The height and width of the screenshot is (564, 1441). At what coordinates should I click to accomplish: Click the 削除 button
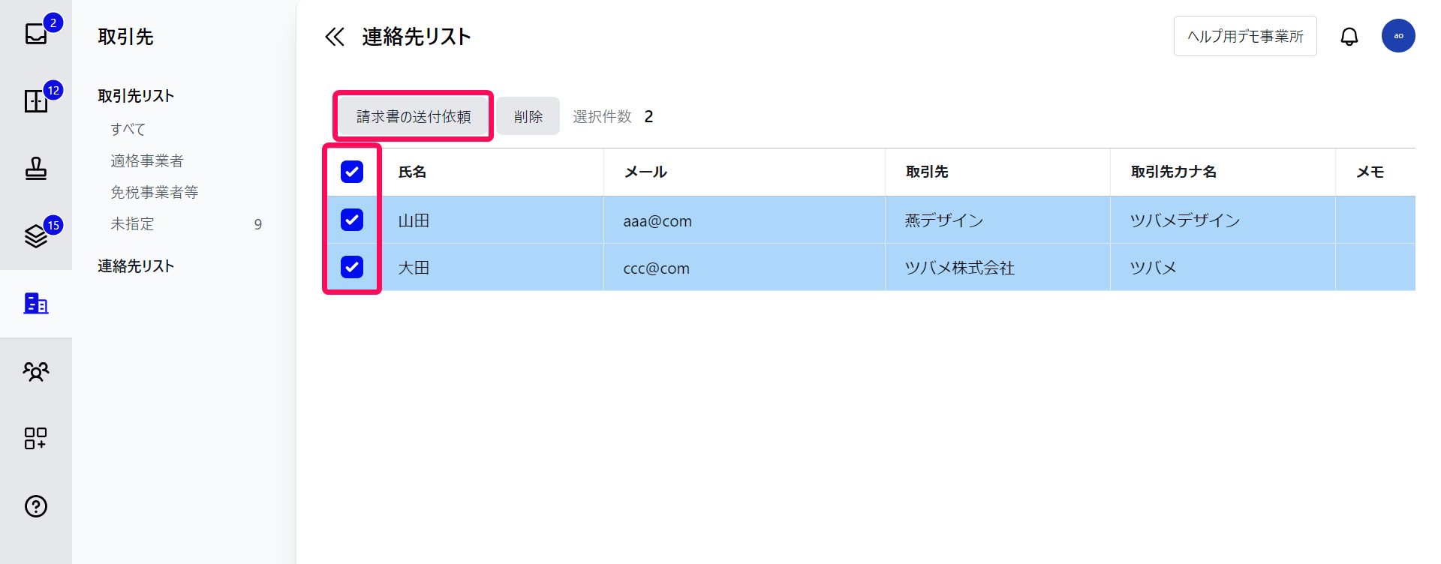tap(528, 116)
